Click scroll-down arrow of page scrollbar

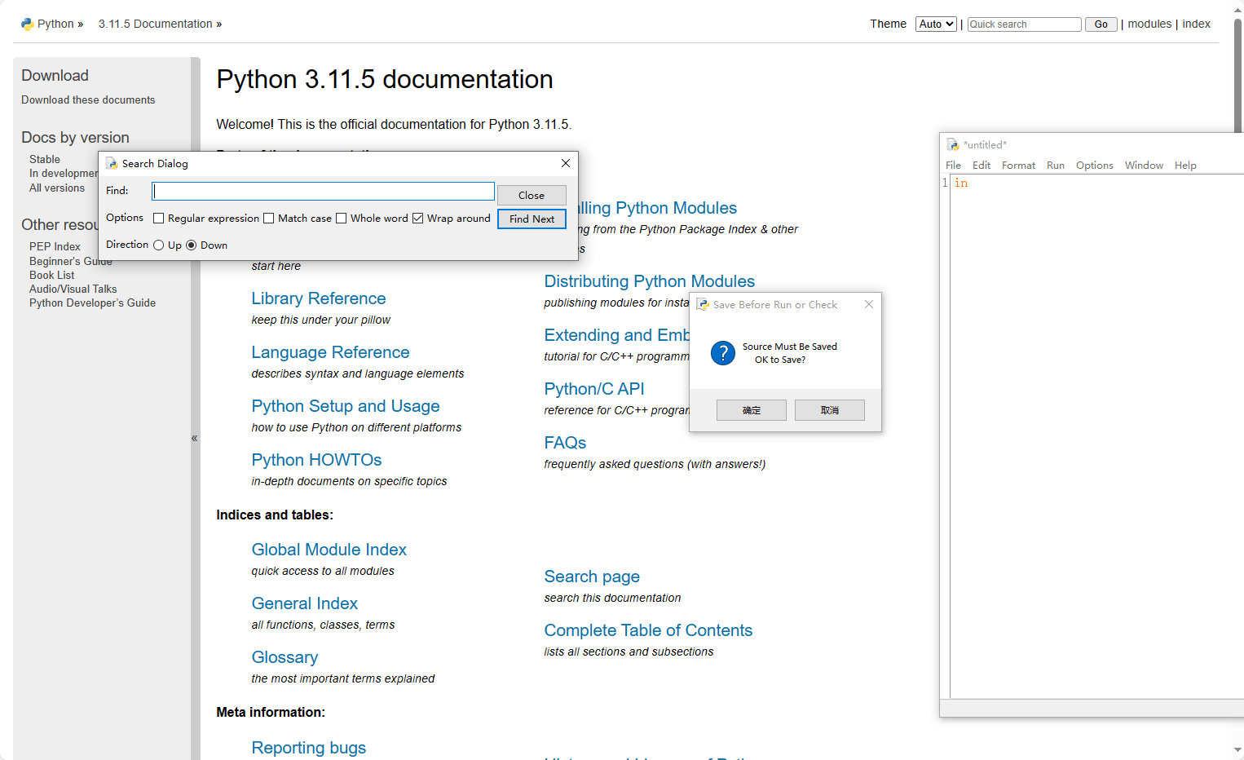click(1238, 749)
